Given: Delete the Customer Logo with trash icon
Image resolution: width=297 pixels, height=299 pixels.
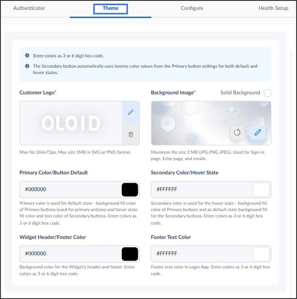Looking at the screenshot, I should (x=131, y=134).
